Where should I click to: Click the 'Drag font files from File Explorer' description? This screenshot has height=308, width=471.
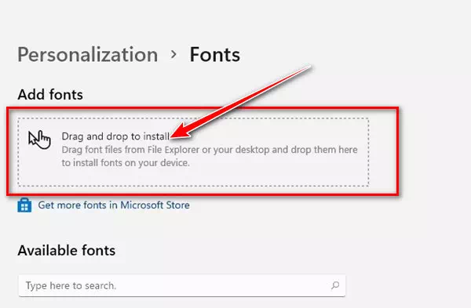click(x=210, y=156)
